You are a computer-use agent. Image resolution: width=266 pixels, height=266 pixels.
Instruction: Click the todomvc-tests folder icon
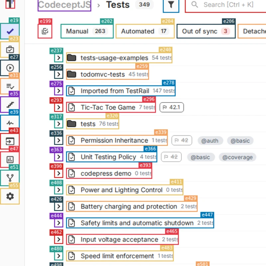coord(71,74)
